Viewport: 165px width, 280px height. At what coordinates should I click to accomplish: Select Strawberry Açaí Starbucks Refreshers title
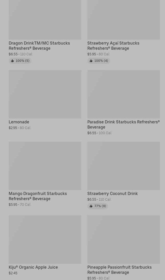pos(113,46)
